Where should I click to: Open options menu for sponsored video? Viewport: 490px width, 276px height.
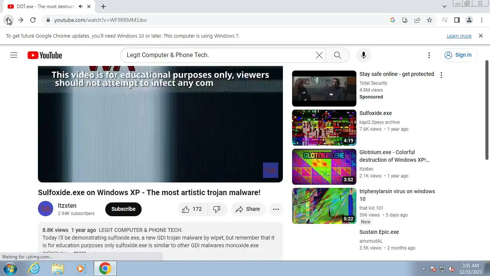click(441, 75)
